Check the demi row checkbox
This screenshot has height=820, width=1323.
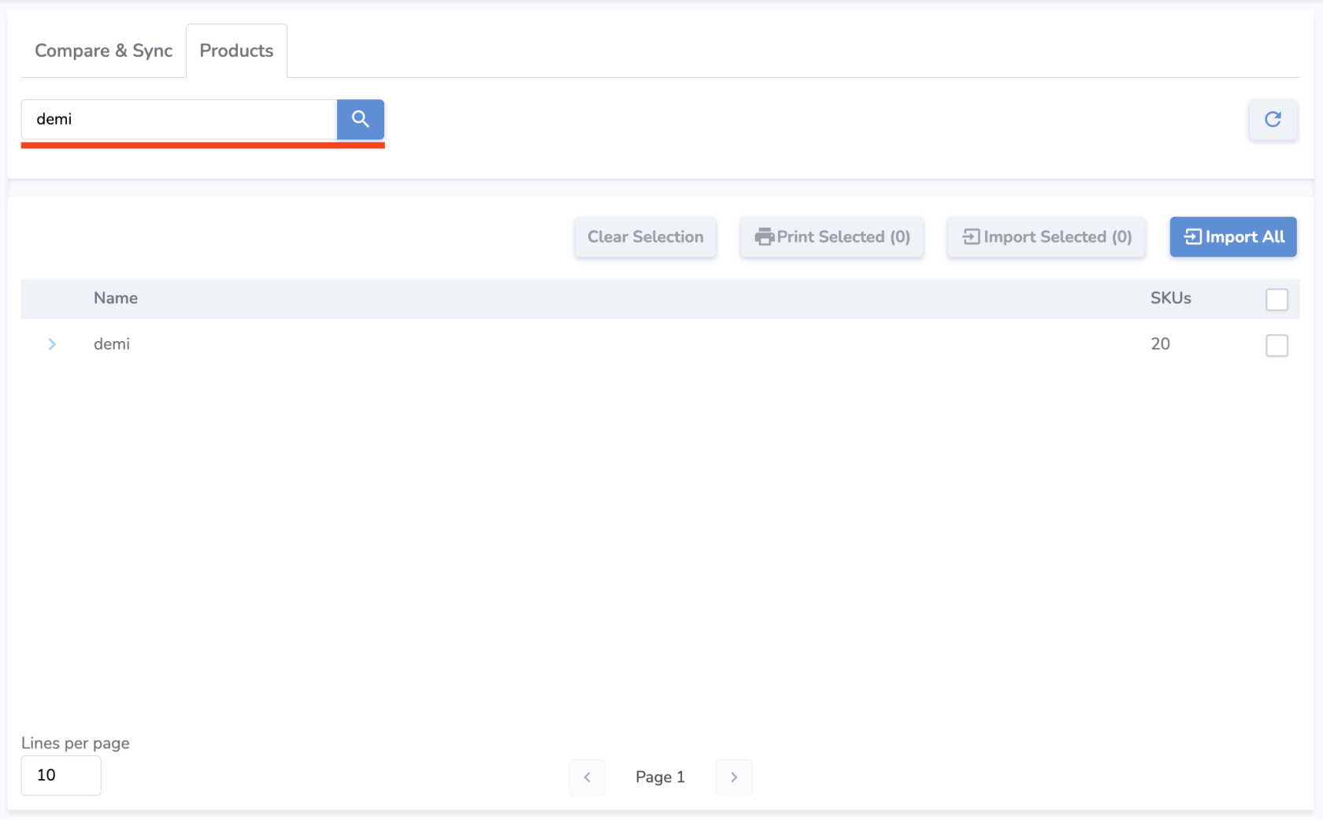[1277, 345]
